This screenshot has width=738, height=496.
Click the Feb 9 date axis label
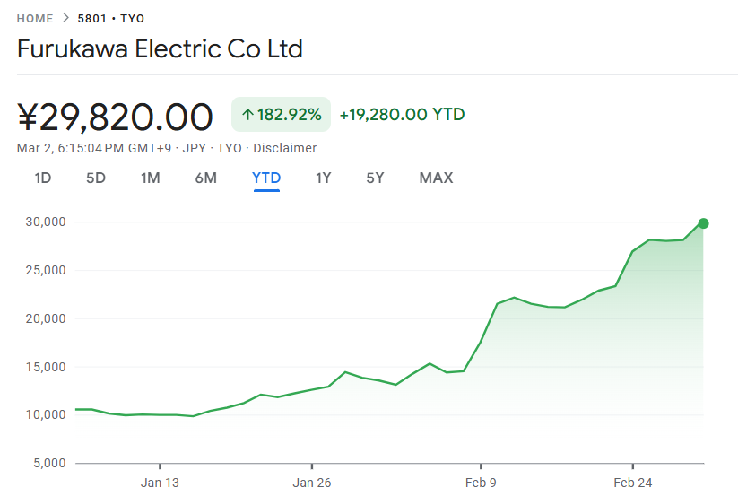pos(481,483)
